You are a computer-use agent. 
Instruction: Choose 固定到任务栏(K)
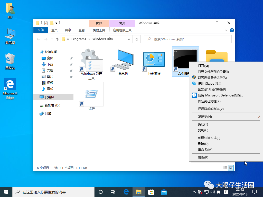226,101
